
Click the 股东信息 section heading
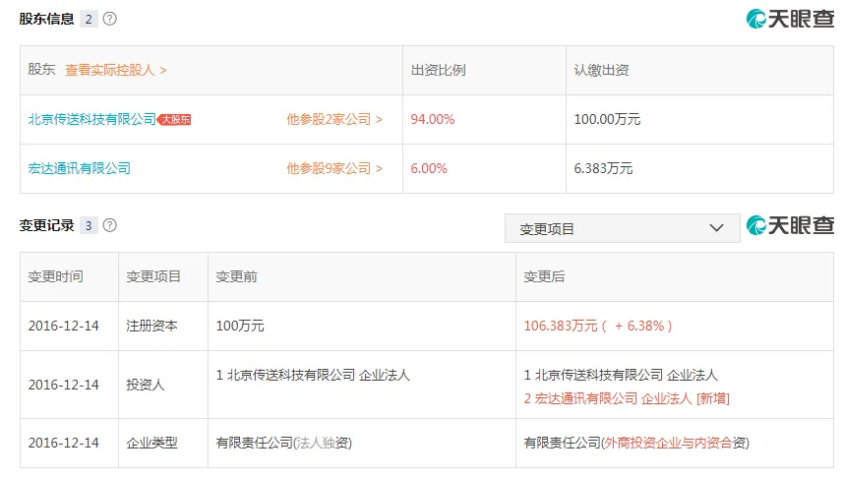(46, 19)
